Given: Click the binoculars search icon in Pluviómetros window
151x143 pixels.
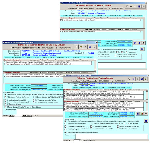Looking at the screenshot, I should 146,114.
